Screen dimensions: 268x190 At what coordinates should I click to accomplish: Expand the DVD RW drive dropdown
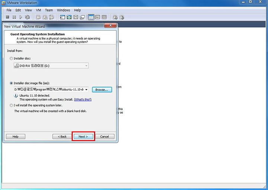pos(86,66)
